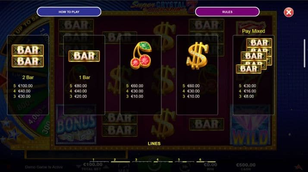308x172 pixels.
Task: Click the LINES heading
Action: pyautogui.click(x=154, y=143)
